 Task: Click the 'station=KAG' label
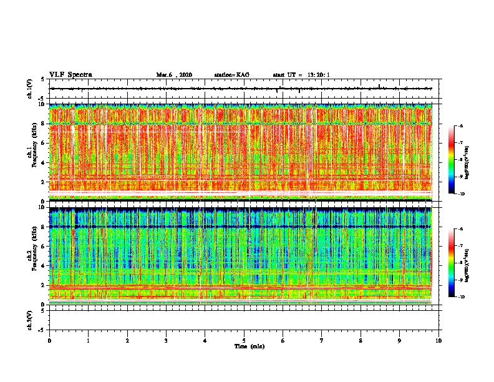pyautogui.click(x=232, y=75)
